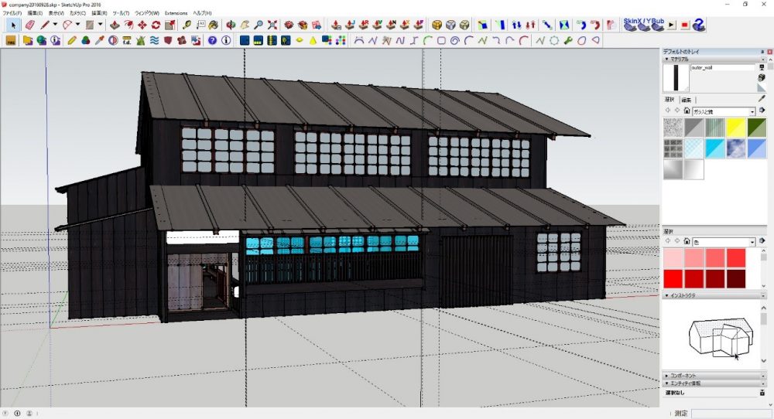Pick the Eraser tool
Image resolution: width=774 pixels, height=419 pixels.
[x=29, y=25]
